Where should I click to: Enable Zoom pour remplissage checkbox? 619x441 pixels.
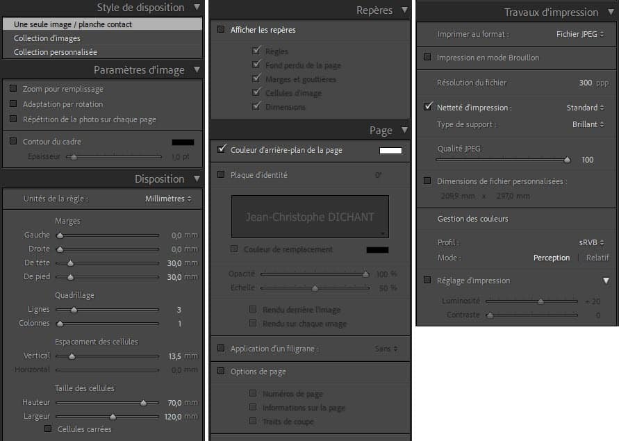[x=13, y=89]
